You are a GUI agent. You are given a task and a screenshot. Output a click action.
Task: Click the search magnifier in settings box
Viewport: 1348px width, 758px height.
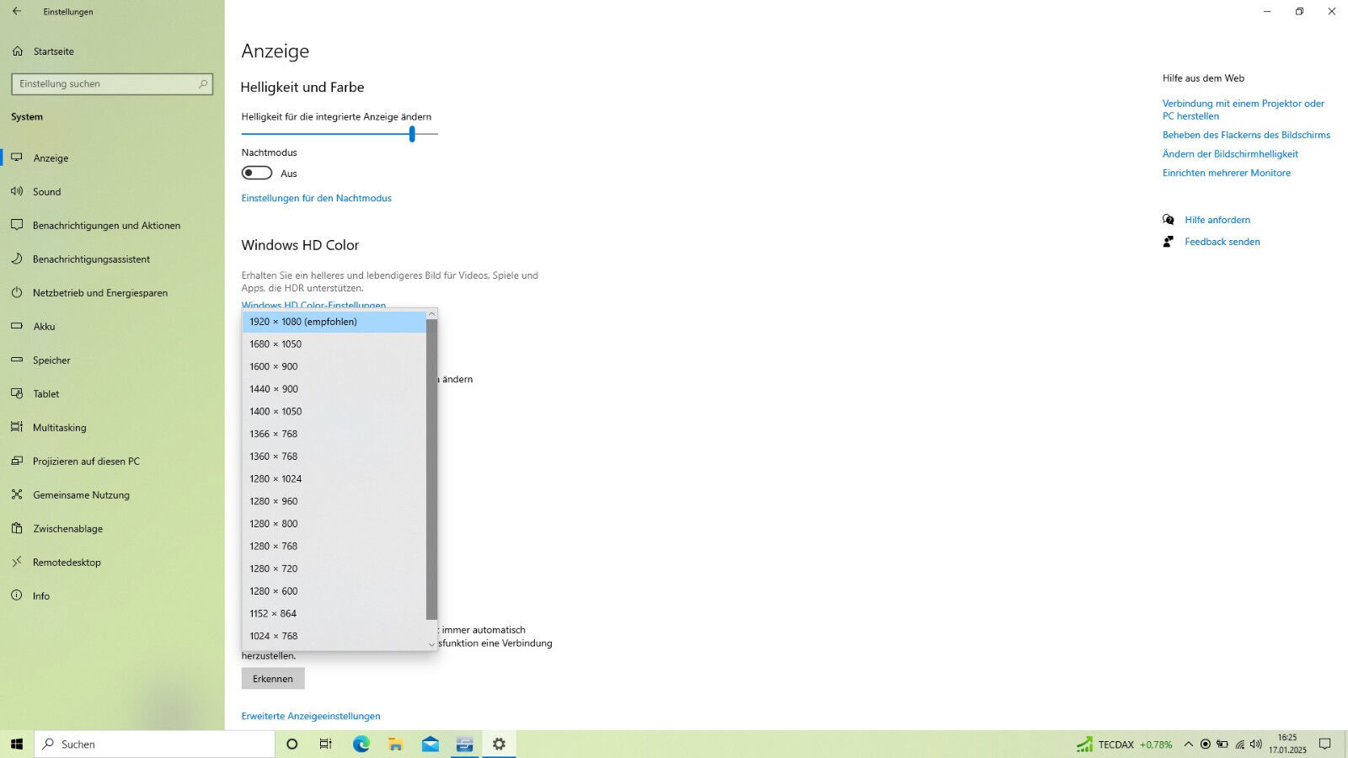pyautogui.click(x=203, y=83)
